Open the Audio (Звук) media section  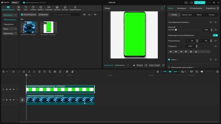click(19, 8)
